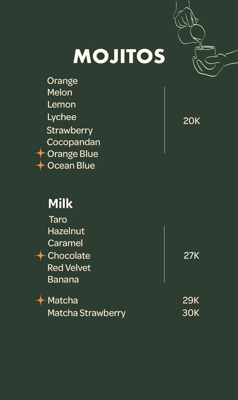Click the Milk section heading
Image resolution: width=238 pixels, height=400 pixels.
[60, 203]
